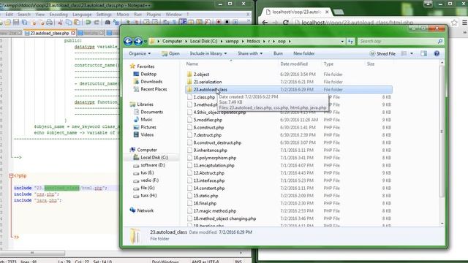The image size is (468, 263).
Task: Click macro Playback icon in Notepad++
Action: click(235, 22)
